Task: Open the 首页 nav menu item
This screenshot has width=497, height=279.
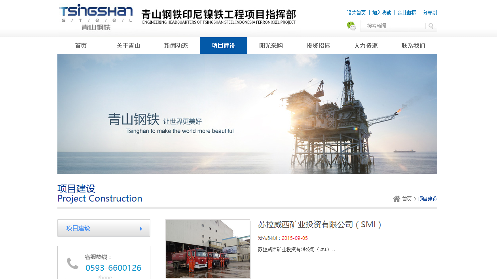Action: coord(81,45)
